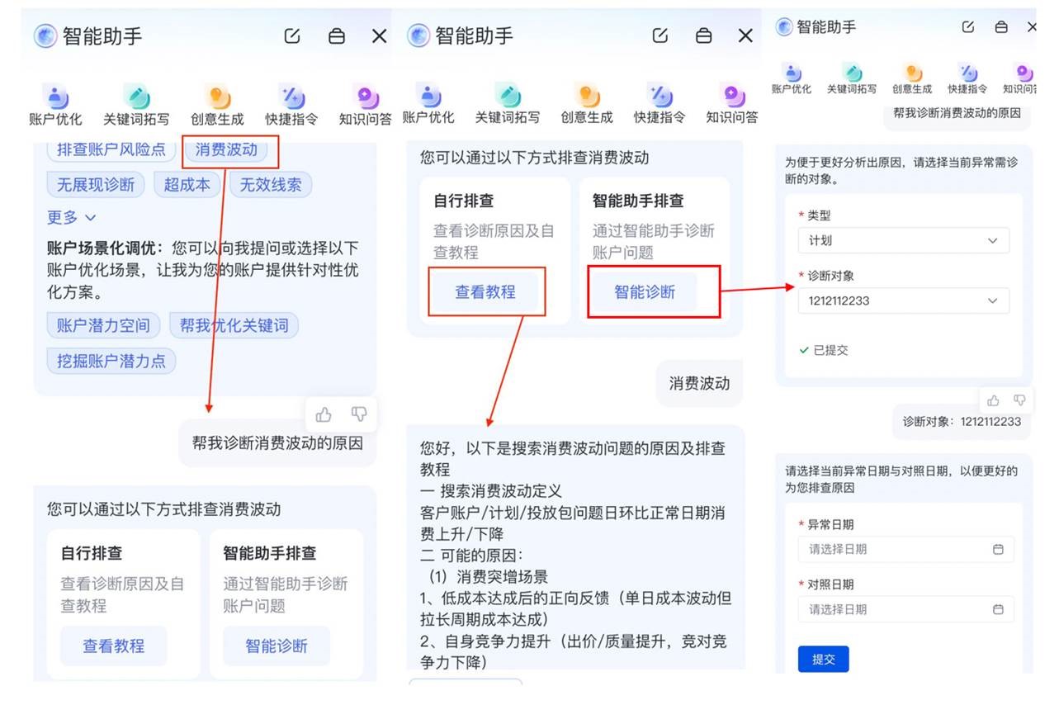Click the 超成本 chip
Image resolution: width=1059 pixels, height=719 pixels.
pyautogui.click(x=187, y=185)
